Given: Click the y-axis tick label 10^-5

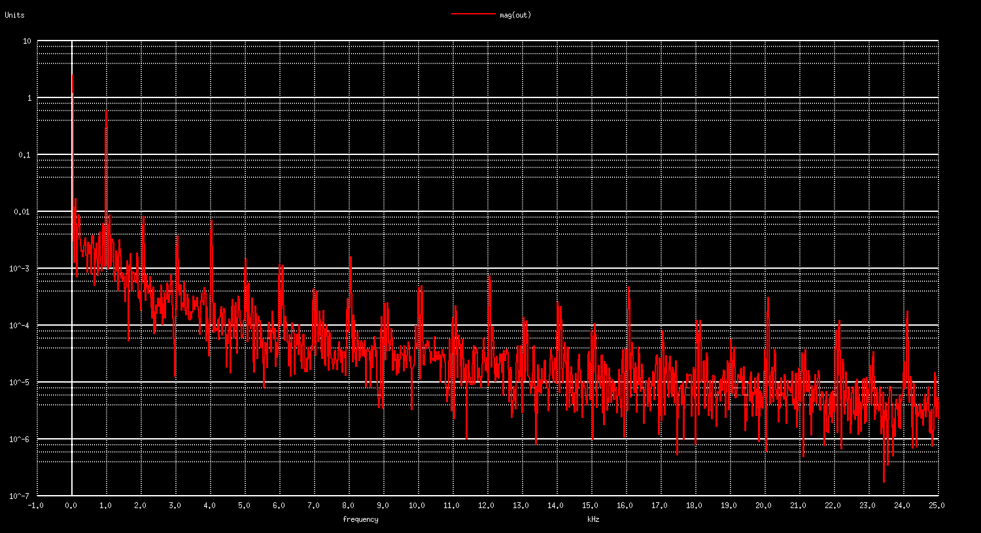Looking at the screenshot, I should (20, 382).
